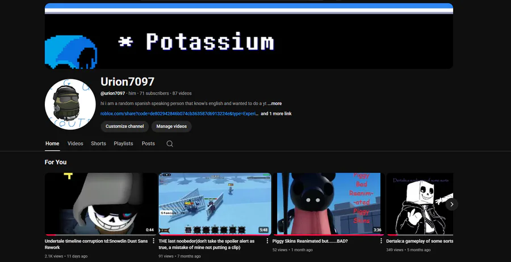Viewport: 511px width, 262px height.
Task: Open title 'THE last noobedor' video link
Action: click(207, 244)
